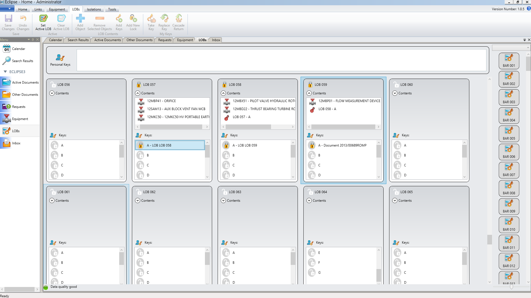Screen dimensions: 531x298
Task: Click help icon near version number
Action: (x=529, y=9)
